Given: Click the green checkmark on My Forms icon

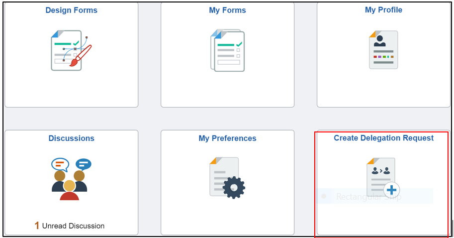Looking at the screenshot, I should point(239,44).
